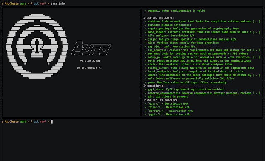Screen dimensions: 265x161
Task: Click the 'sqli: Finds possible SQL injections' line
Action: pos(198,61)
